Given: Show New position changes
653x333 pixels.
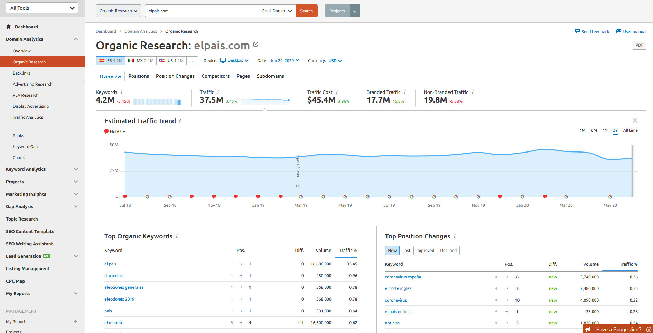Looking at the screenshot, I should click(x=392, y=251).
